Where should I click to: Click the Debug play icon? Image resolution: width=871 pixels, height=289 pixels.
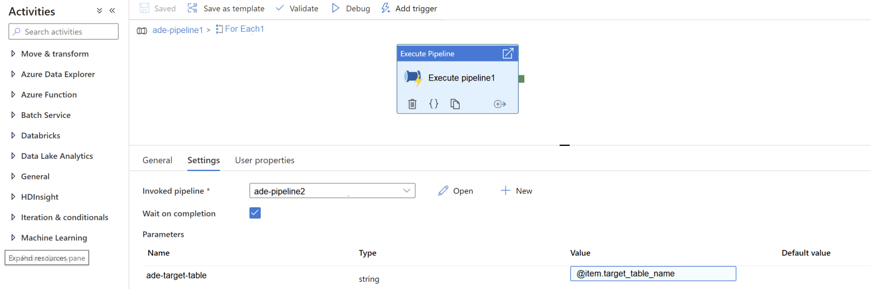[x=335, y=8]
